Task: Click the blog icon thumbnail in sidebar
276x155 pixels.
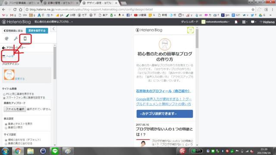Action: (x=9, y=74)
